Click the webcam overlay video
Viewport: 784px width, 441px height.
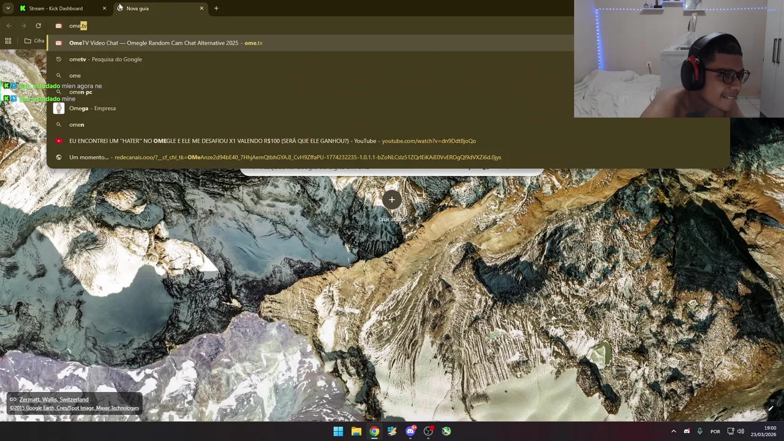[x=679, y=59]
